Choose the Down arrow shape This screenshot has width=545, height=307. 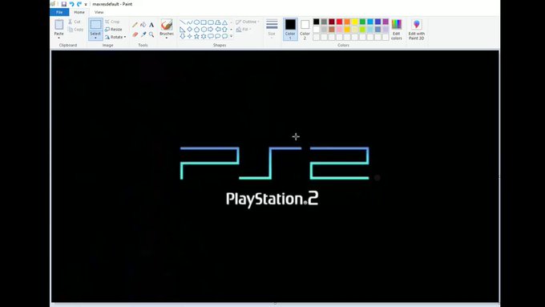coord(183,36)
